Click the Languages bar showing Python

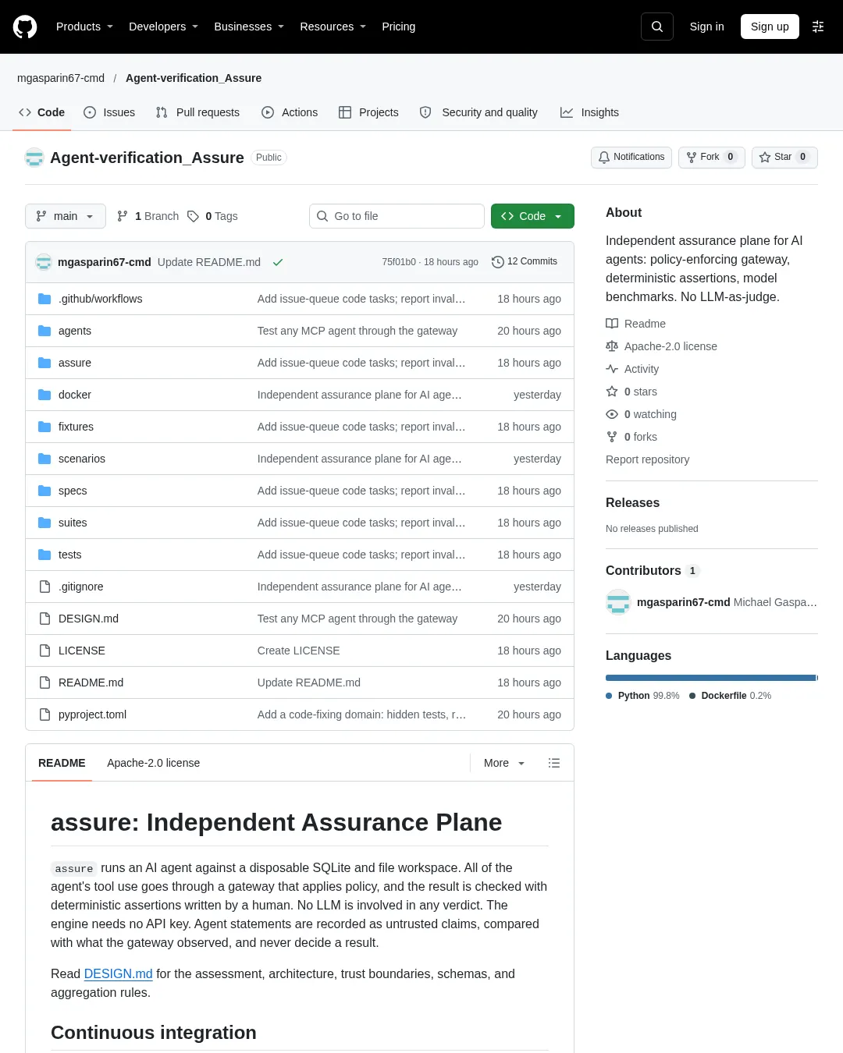pos(711,678)
